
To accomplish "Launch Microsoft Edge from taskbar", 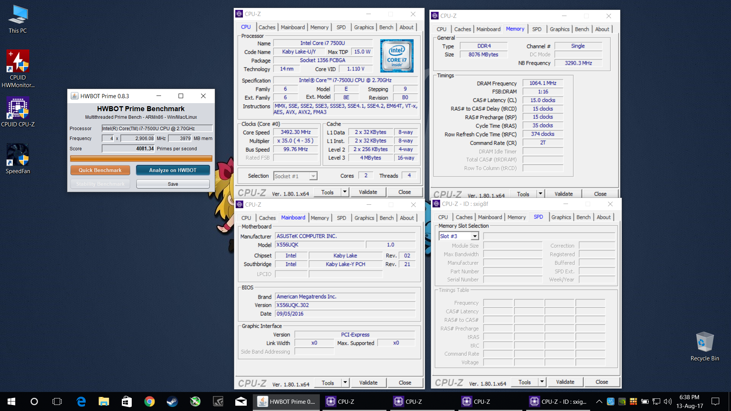I will [81, 401].
